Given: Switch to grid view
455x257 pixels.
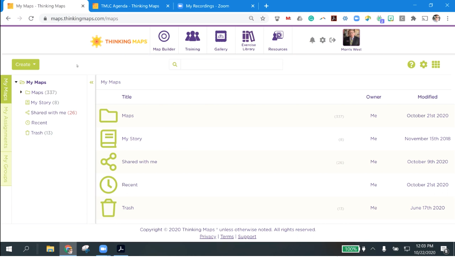Looking at the screenshot, I should tap(436, 64).
